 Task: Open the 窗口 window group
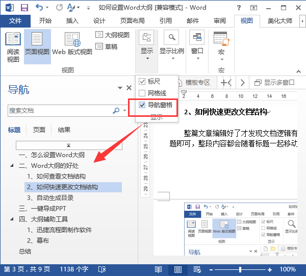coord(197,45)
